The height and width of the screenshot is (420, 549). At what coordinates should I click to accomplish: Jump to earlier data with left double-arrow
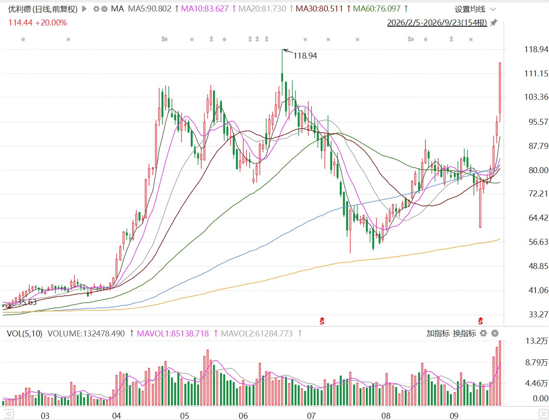pyautogui.click(x=8, y=414)
